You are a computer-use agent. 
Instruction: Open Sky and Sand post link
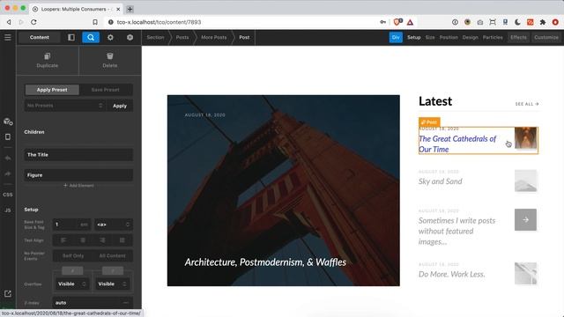441,181
